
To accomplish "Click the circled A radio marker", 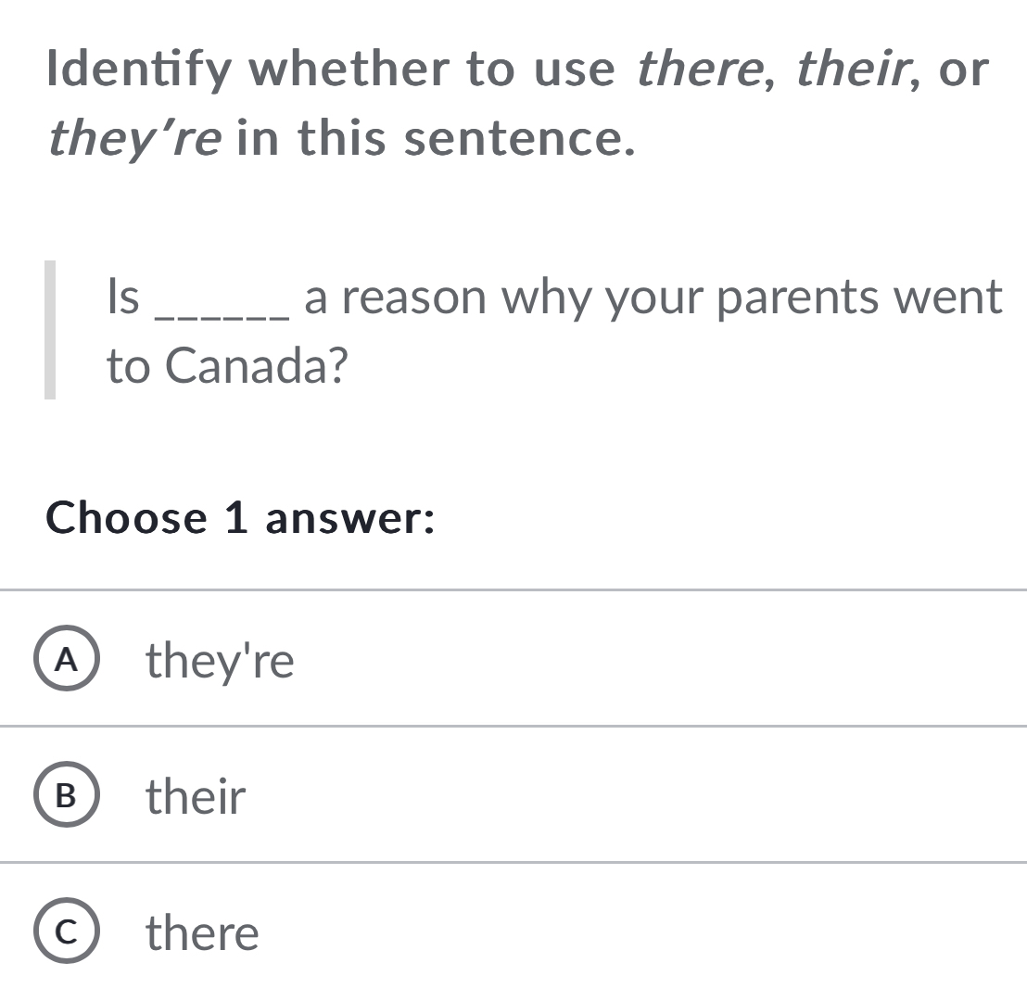I will coord(66,660).
